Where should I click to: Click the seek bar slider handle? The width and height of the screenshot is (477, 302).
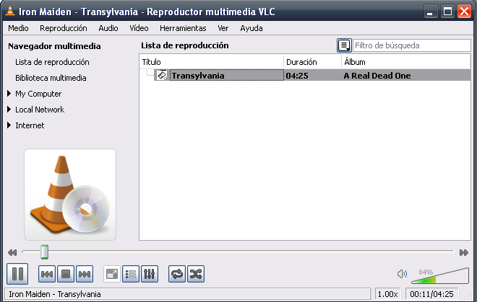click(x=44, y=252)
